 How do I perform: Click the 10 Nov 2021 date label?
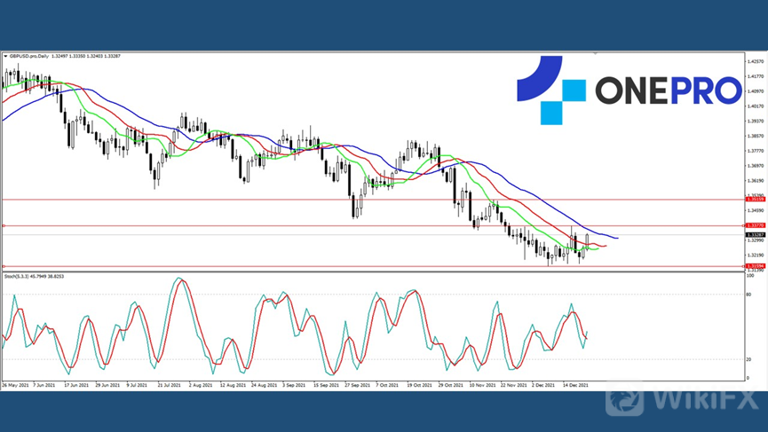[482, 386]
